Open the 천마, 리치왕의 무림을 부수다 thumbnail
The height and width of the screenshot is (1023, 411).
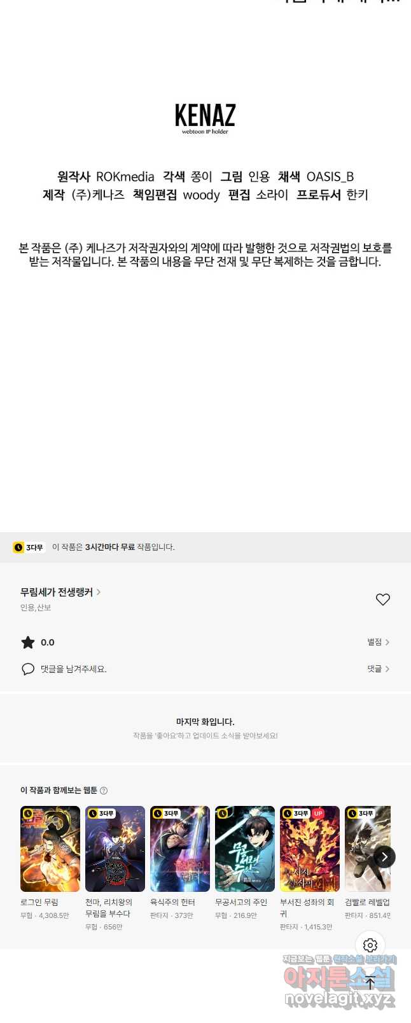click(x=115, y=849)
